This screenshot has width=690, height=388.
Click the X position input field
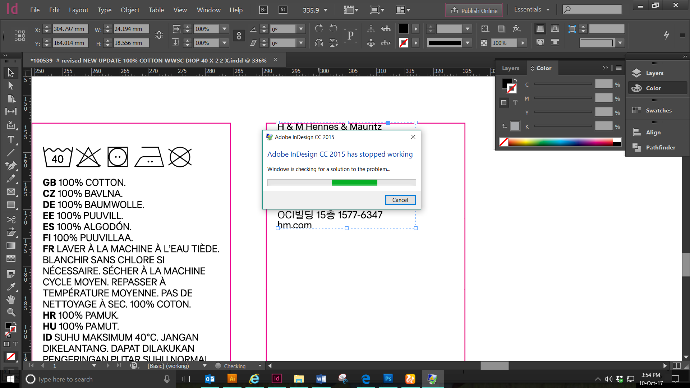tap(70, 29)
